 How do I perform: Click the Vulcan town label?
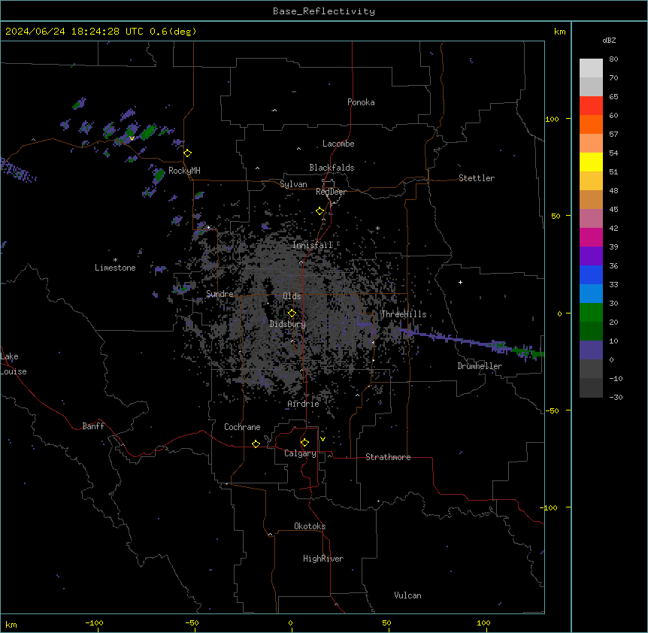pyautogui.click(x=408, y=595)
